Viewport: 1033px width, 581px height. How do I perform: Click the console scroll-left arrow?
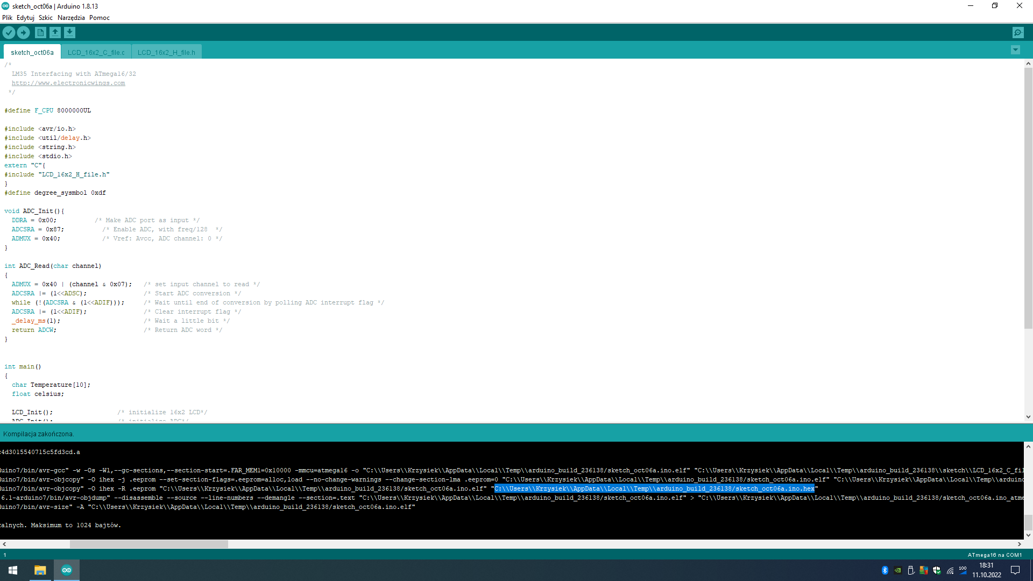[x=4, y=544]
